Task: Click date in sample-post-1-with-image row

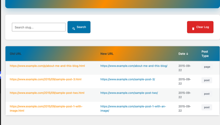Action: [x=185, y=108]
